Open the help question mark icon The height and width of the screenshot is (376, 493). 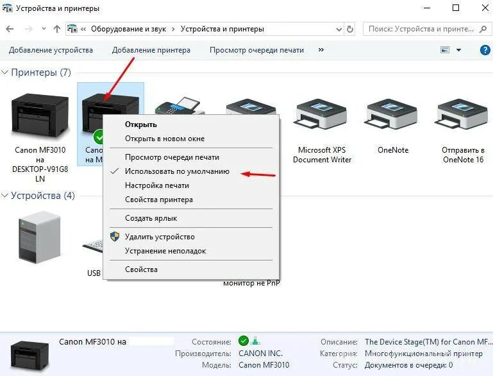pos(485,49)
